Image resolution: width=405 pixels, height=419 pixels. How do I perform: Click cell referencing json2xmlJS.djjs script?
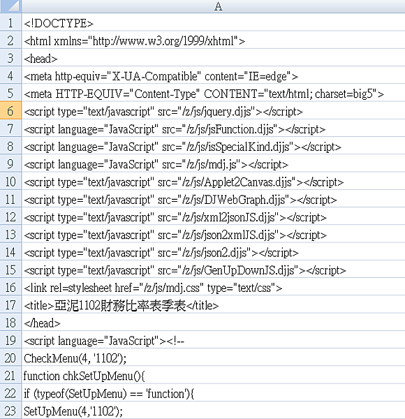tap(213, 234)
